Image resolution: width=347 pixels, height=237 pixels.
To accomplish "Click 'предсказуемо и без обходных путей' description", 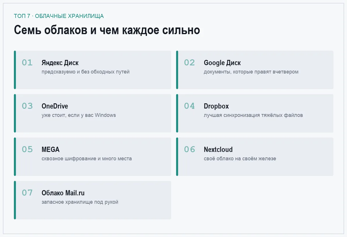I will [x=86, y=72].
